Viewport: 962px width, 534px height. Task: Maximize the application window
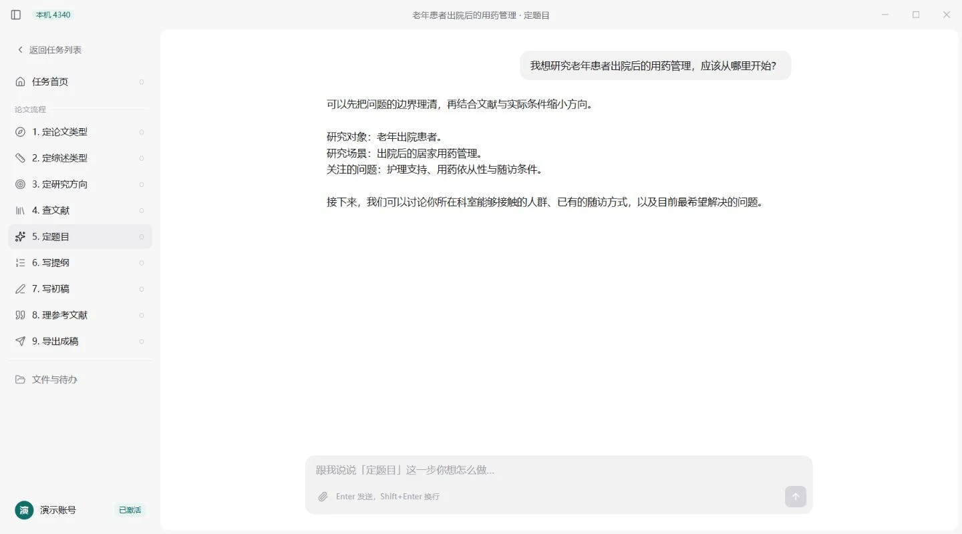tap(916, 15)
